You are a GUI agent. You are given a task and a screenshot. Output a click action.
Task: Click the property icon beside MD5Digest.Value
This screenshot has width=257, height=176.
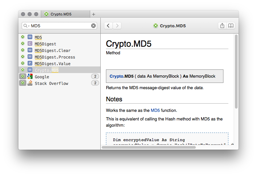(30, 63)
